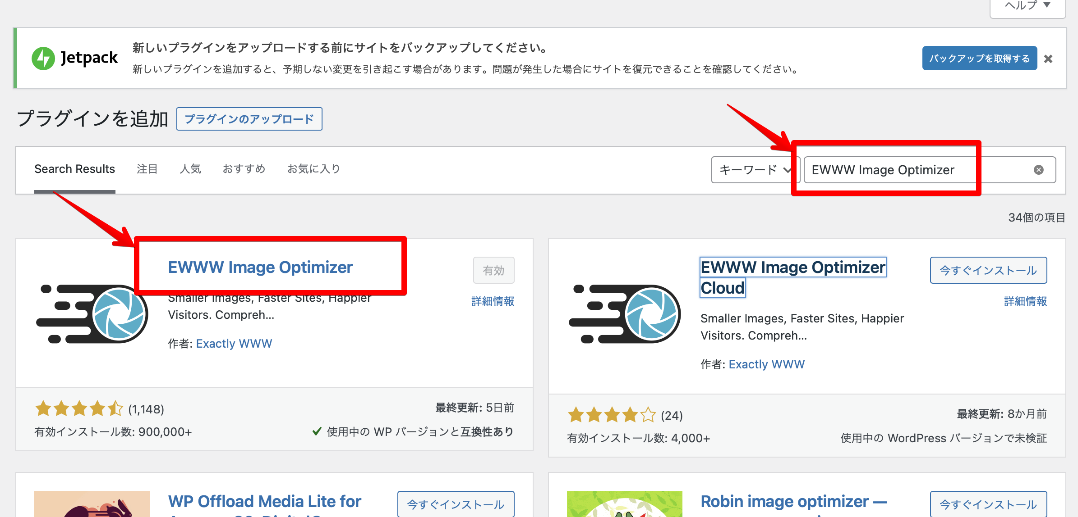The image size is (1078, 517).
Task: Open the お気に入り tab
Action: point(314,169)
